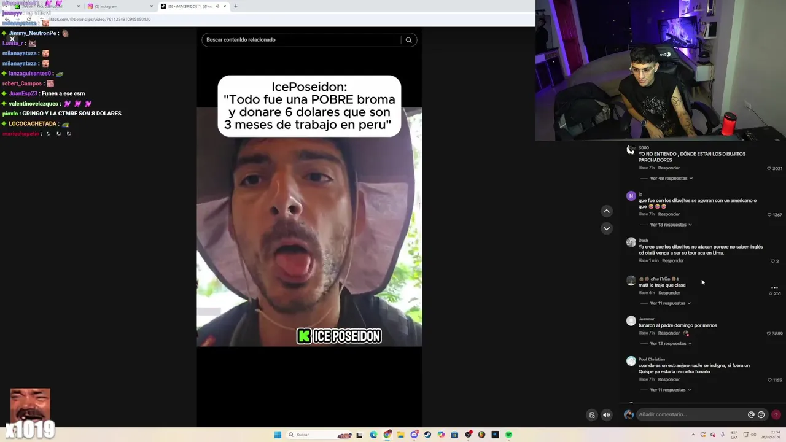
Task: Go to next video with down chevron
Action: [607, 228]
